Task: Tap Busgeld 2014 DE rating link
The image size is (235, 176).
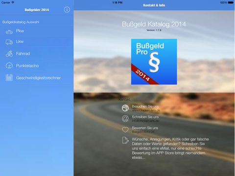Action: [x=143, y=132]
